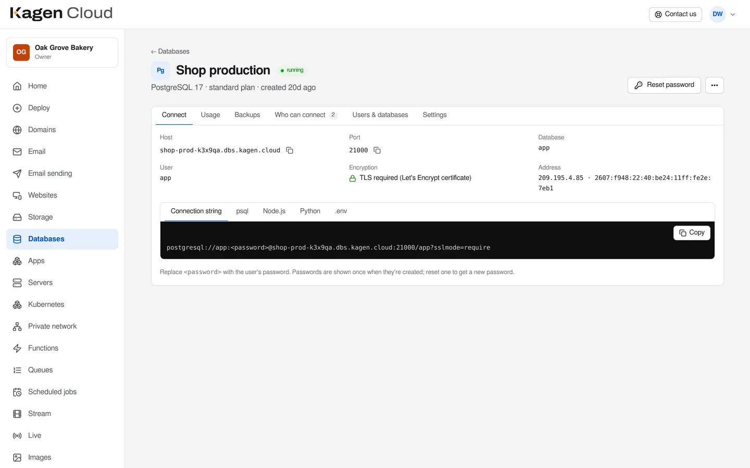Select Databases in the sidebar
Screen dimensions: 750x468
coord(62,239)
